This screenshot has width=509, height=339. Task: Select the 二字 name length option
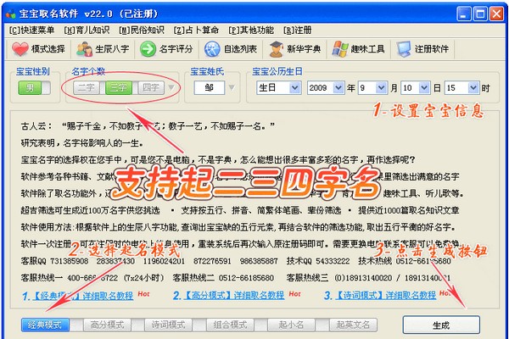click(87, 87)
